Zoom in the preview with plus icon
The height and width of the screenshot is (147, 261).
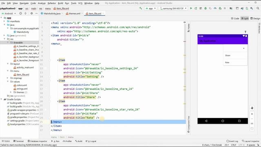[x=252, y=114]
